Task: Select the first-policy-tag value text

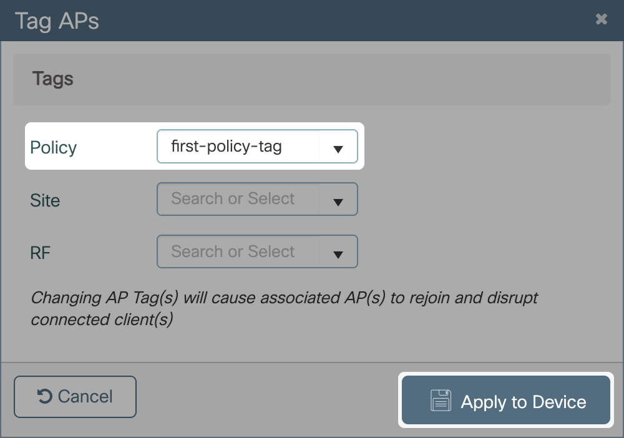Action: coord(227,147)
